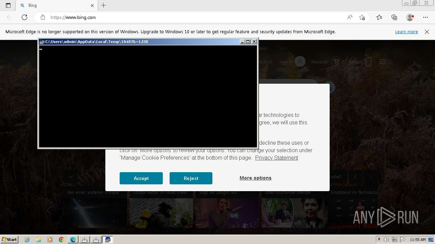This screenshot has width=435, height=244.
Task: Open Windows Explorer folder icon in taskbar
Action: [38, 240]
